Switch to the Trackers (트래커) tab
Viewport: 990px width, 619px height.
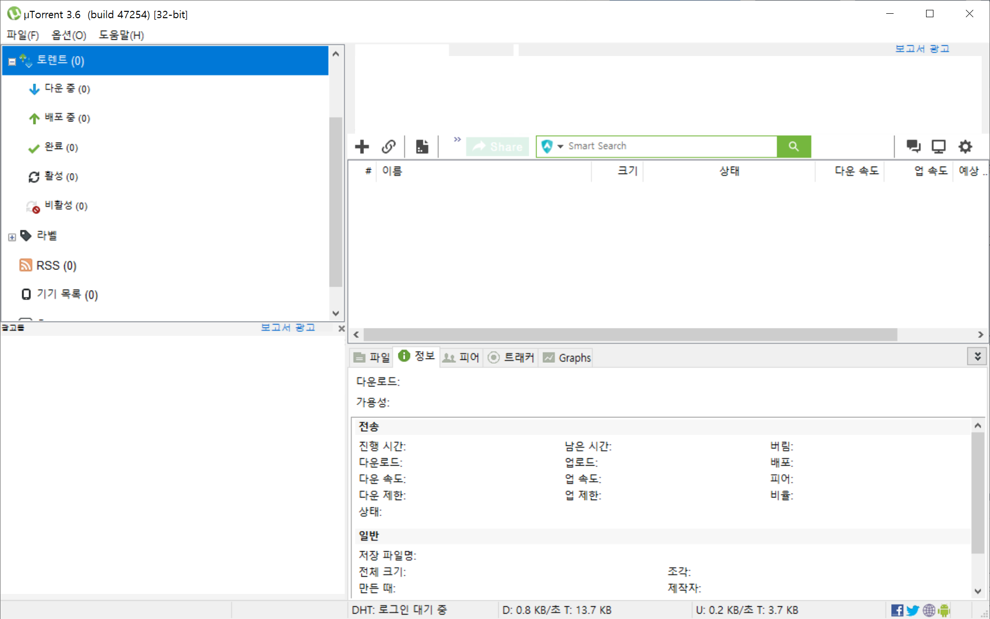[511, 357]
